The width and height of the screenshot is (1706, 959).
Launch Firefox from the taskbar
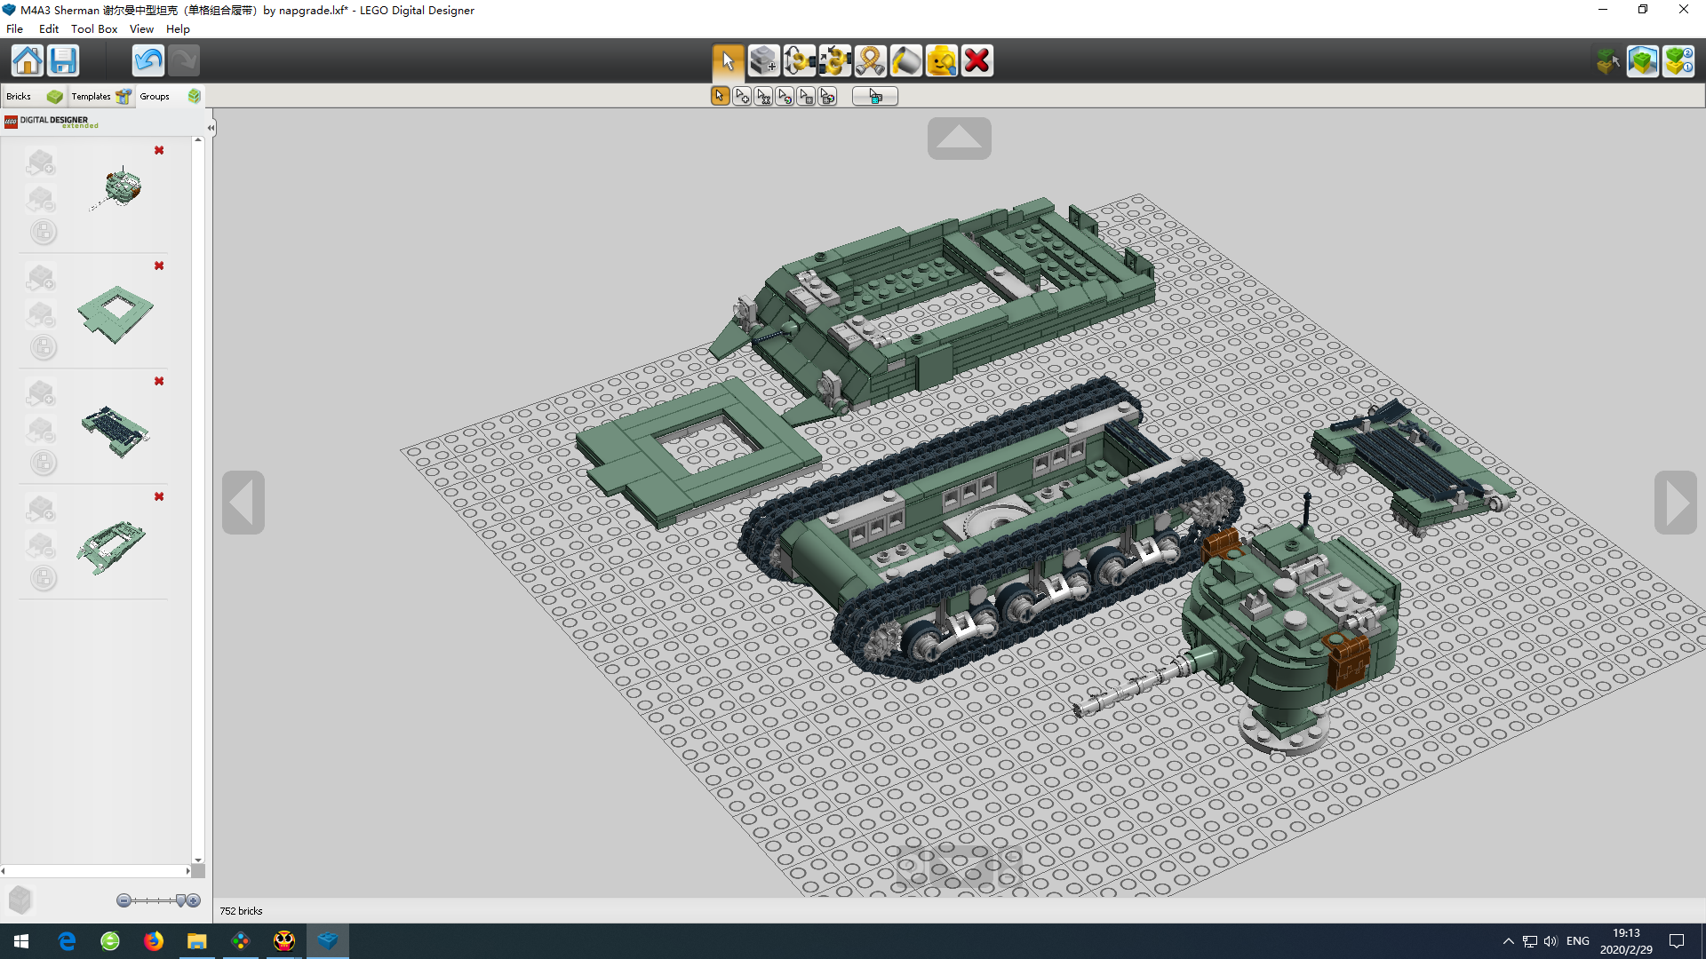pos(154,941)
